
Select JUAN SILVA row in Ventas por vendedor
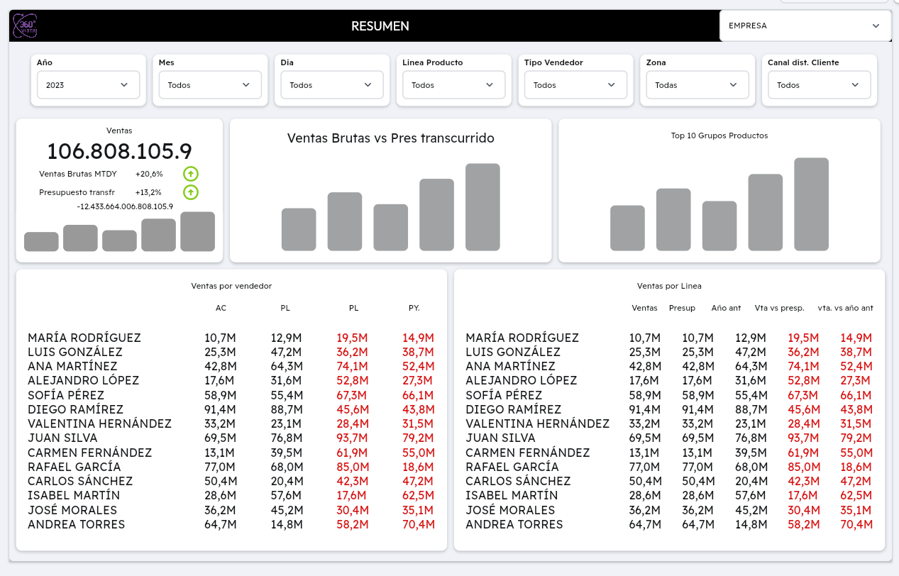tap(63, 438)
